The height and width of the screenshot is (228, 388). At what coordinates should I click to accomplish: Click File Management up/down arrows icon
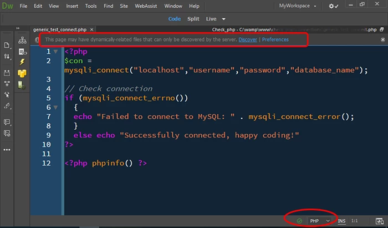click(x=7, y=57)
